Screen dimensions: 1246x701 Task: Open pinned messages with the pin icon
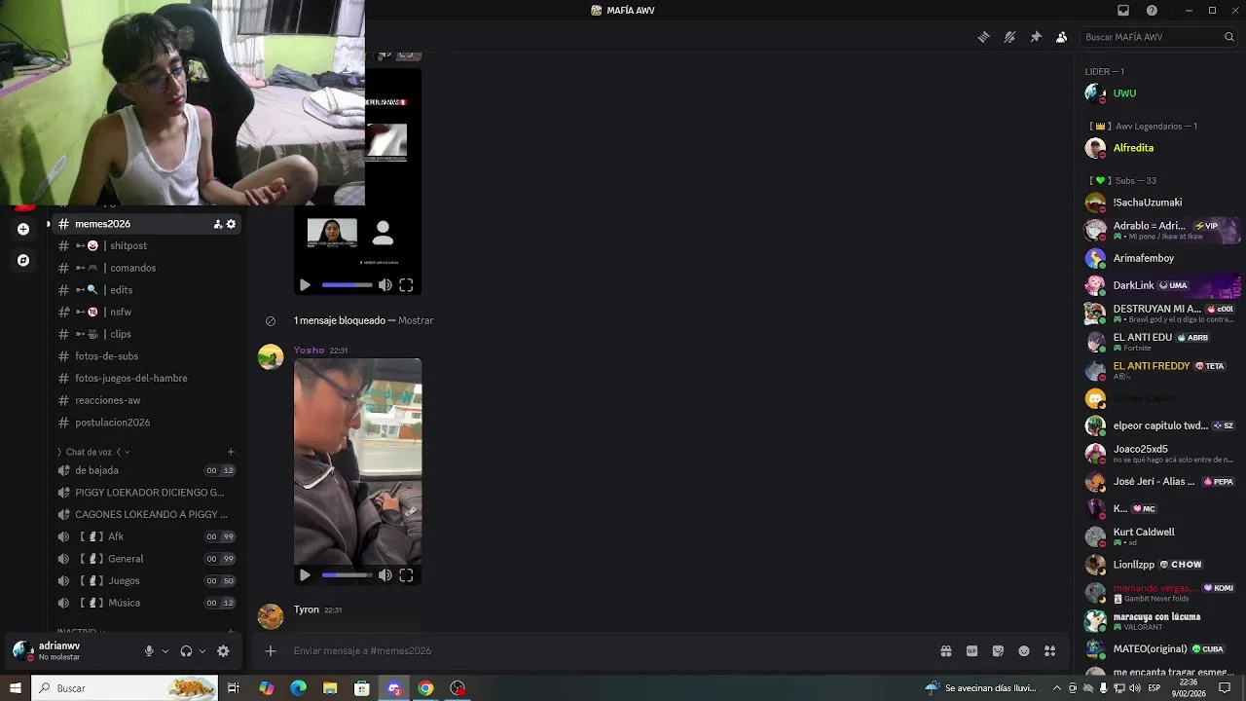tap(1036, 37)
